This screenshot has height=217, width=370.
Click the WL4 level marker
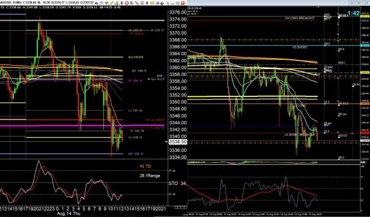coord(341,49)
